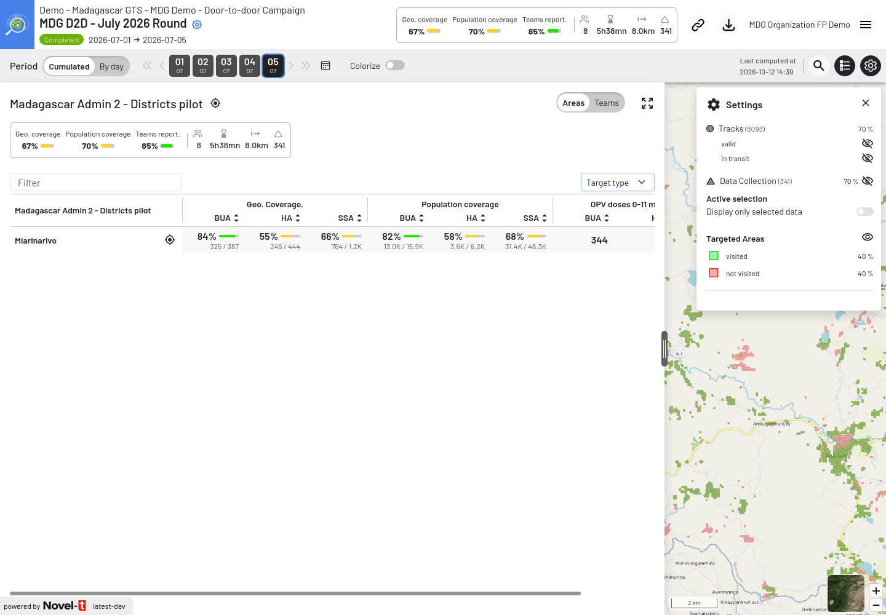Toggle Targeted Areas visibility eye
The image size is (886, 615).
pos(868,237)
